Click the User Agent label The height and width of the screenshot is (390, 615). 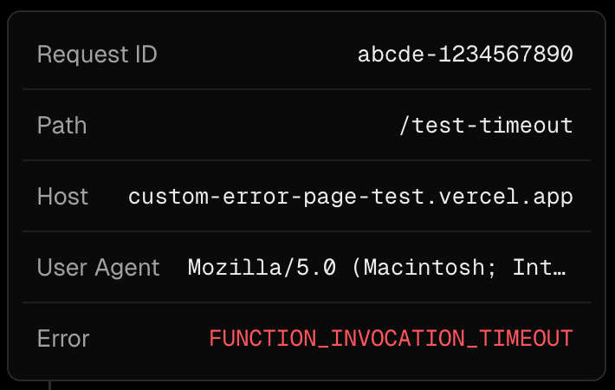99,268
